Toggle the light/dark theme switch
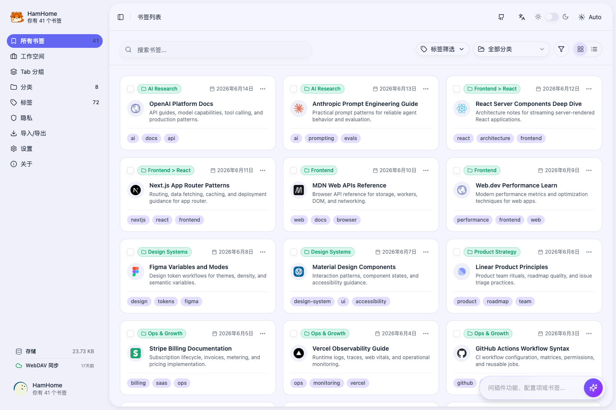Image resolution: width=616 pixels, height=410 pixels. [x=552, y=17]
